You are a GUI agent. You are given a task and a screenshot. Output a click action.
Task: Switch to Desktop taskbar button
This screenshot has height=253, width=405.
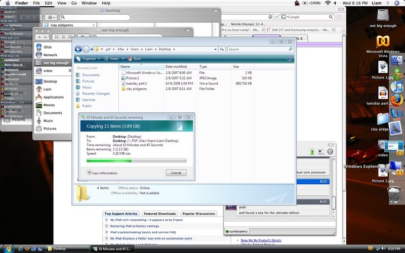point(67,249)
